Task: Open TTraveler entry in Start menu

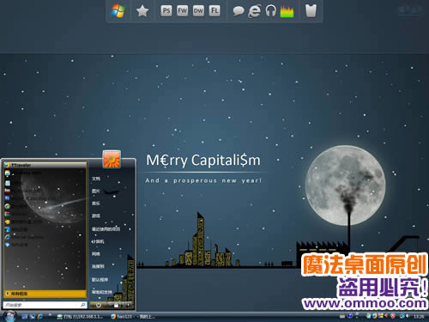Action: 45,165
